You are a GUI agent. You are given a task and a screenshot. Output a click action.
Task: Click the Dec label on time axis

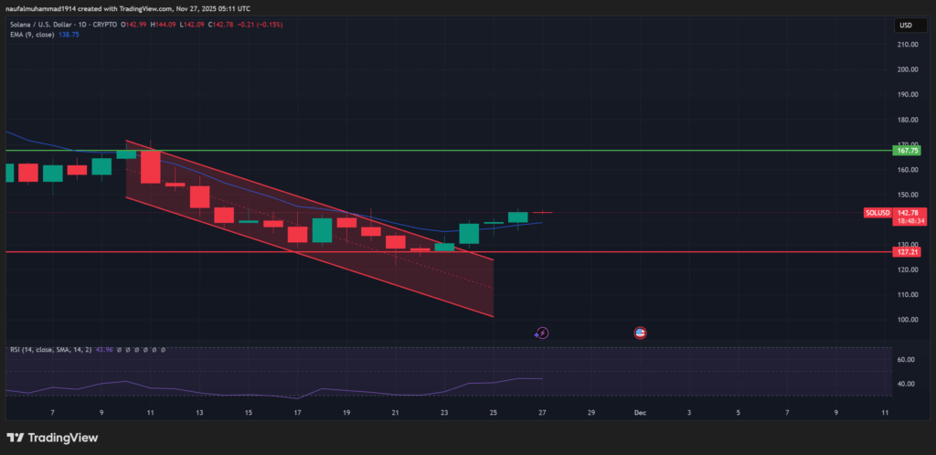tap(641, 413)
